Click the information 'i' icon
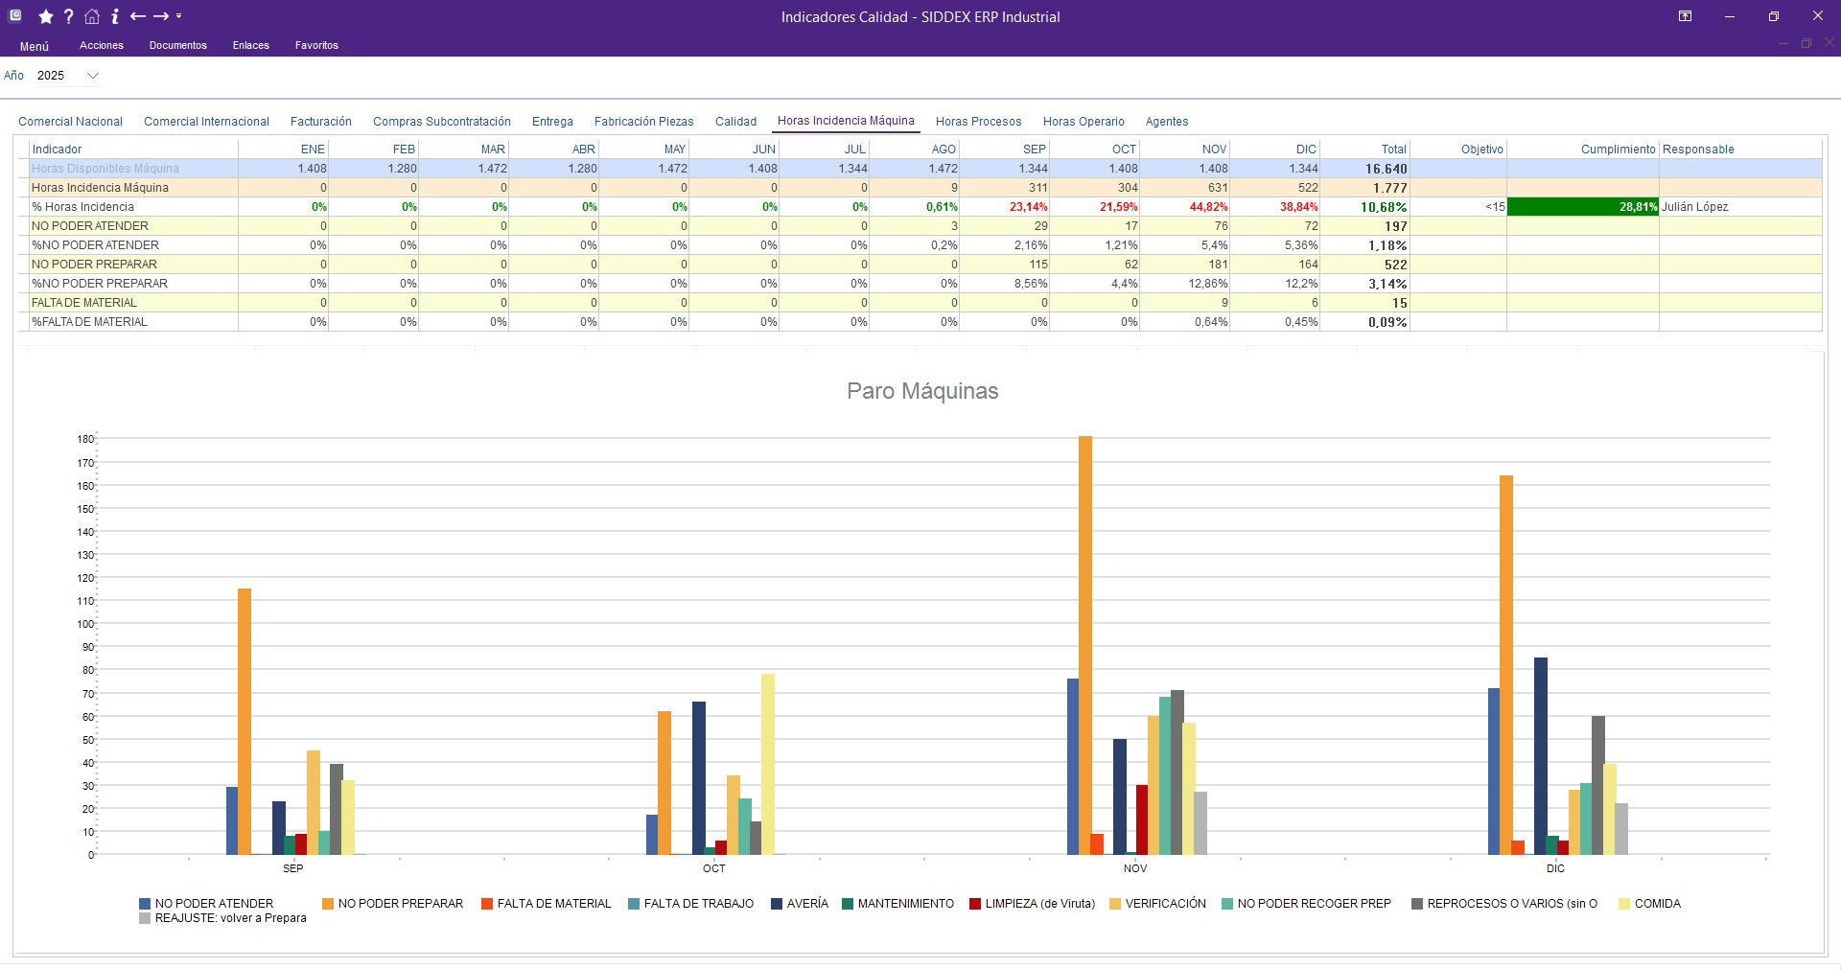This screenshot has height=969, width=1841. click(114, 16)
